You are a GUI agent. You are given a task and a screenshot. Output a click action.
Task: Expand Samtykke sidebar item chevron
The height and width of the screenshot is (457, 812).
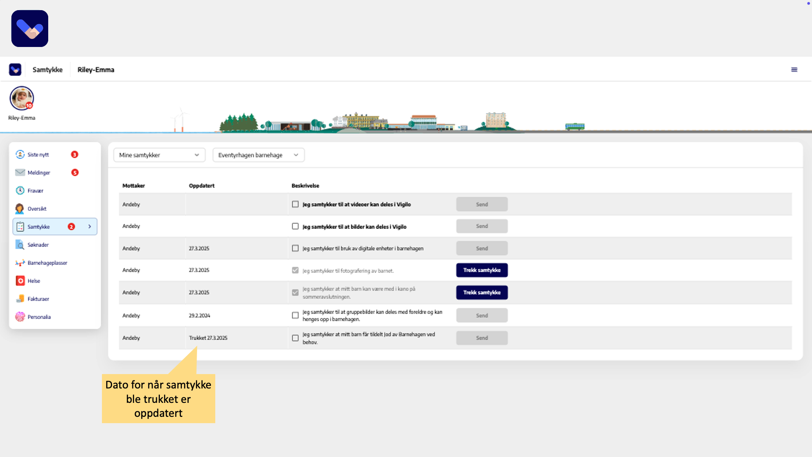pos(90,227)
